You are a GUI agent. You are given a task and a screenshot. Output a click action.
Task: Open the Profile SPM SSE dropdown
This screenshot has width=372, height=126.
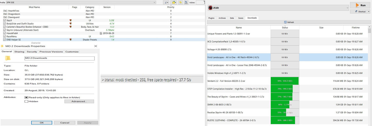[x=81, y=2]
